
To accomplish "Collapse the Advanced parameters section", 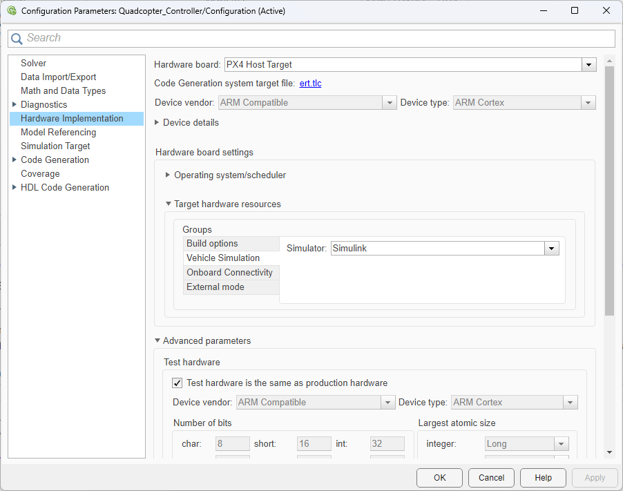I will (157, 340).
